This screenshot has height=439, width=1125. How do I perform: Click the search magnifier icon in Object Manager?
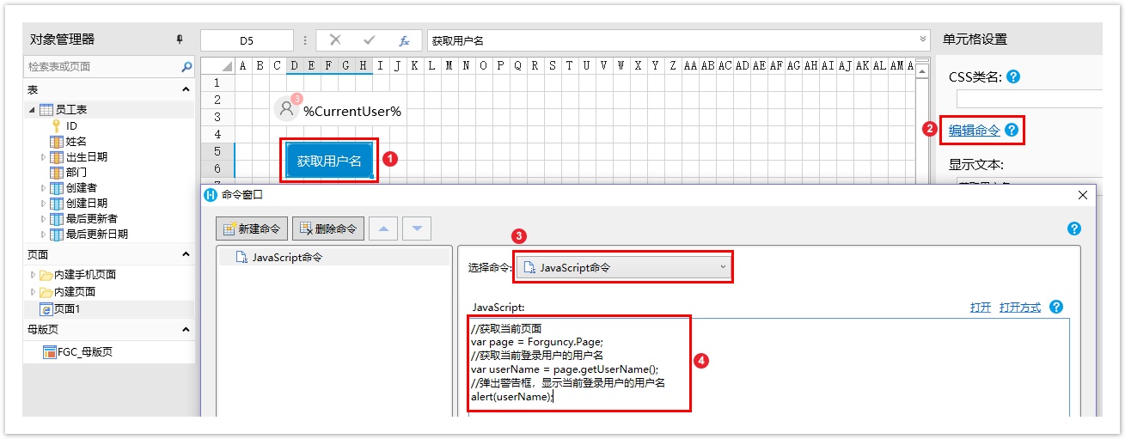pos(186,66)
